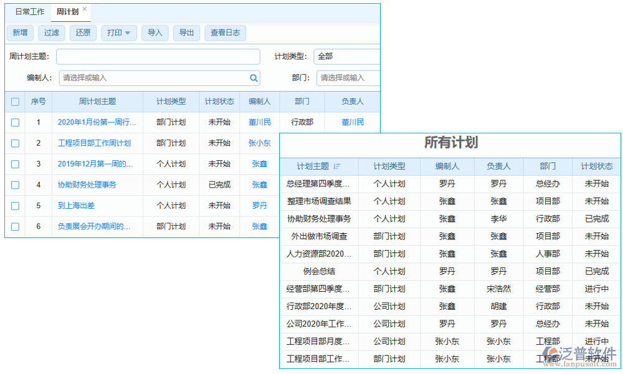Switch to the 日常工作 tab
Viewport: 623px width, 374px height.
pos(29,11)
